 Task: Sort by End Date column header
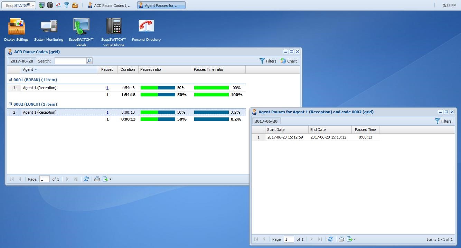(x=330, y=130)
